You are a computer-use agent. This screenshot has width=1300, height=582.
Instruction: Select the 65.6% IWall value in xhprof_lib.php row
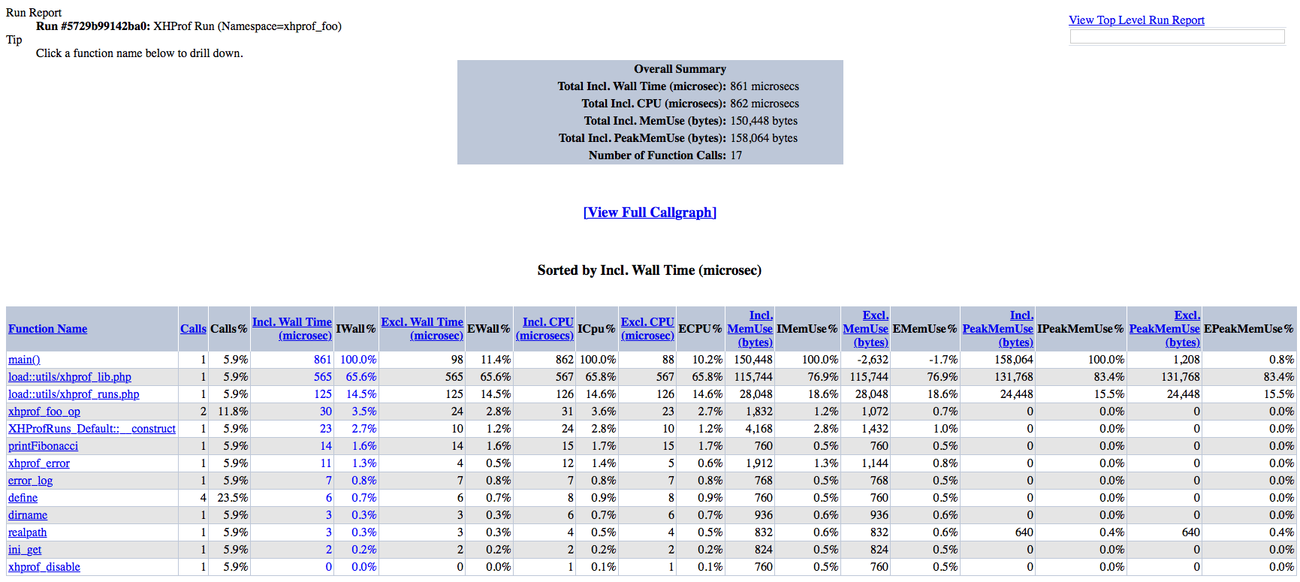361,377
